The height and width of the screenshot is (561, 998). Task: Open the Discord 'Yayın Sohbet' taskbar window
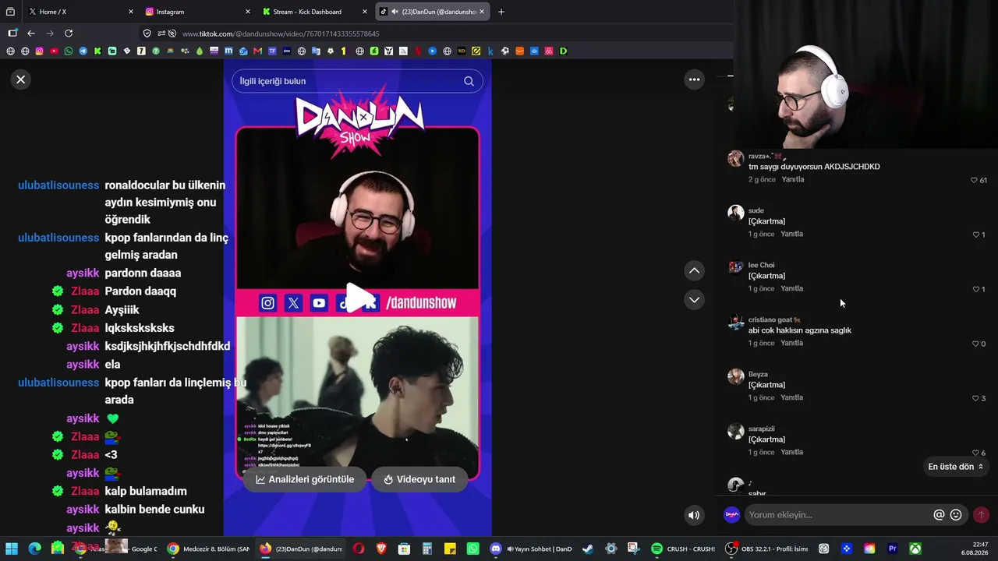click(530, 549)
